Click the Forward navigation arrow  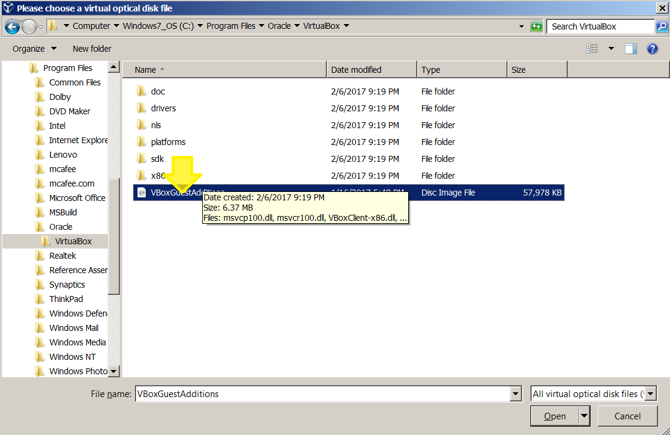click(x=29, y=27)
